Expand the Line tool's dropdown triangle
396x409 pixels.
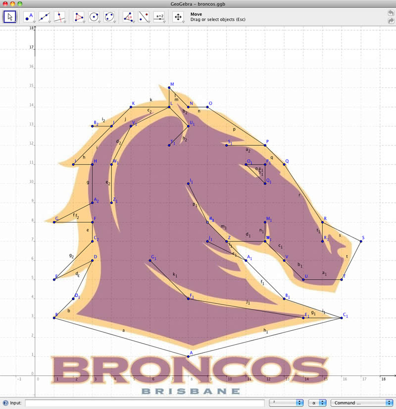coord(49,22)
